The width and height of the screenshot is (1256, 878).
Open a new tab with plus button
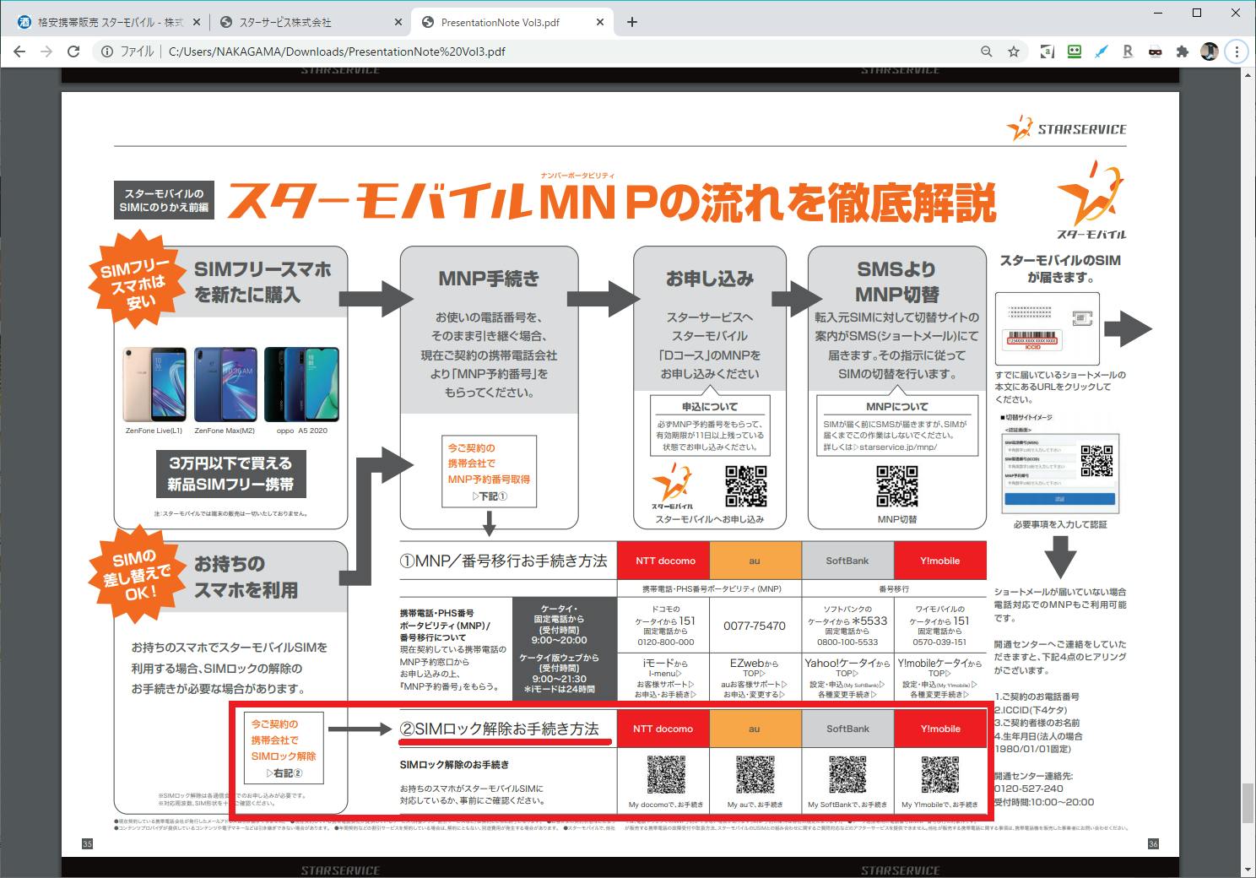pyautogui.click(x=632, y=22)
